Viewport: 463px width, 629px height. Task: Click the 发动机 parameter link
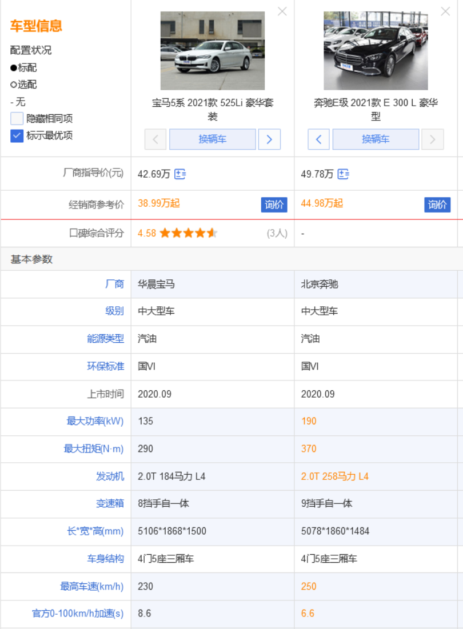(x=110, y=476)
